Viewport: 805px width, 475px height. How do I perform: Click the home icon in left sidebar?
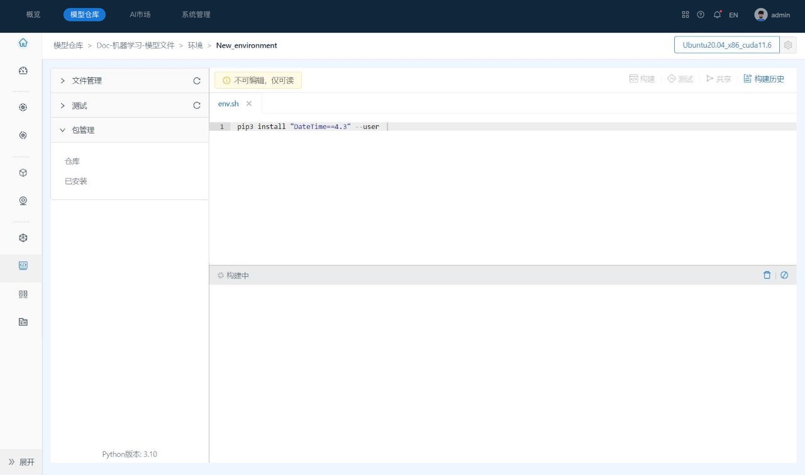[x=23, y=43]
